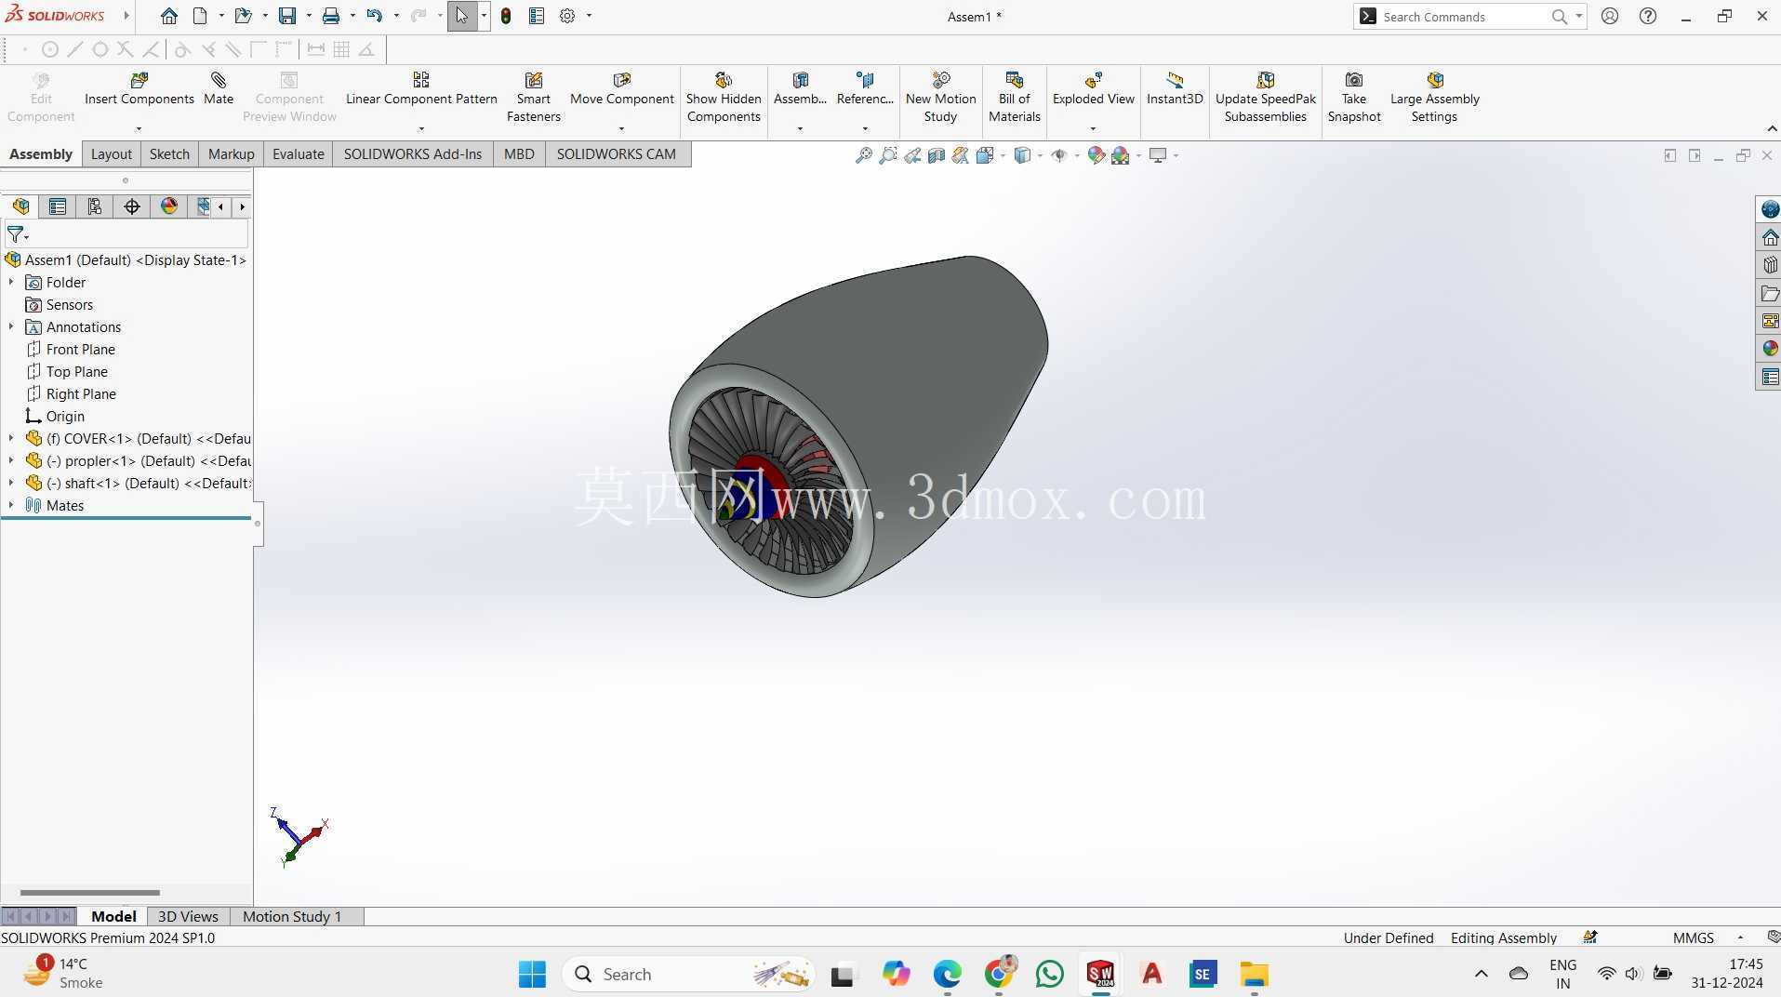
Task: Open WhatsApp from the taskbar
Action: 1049,974
